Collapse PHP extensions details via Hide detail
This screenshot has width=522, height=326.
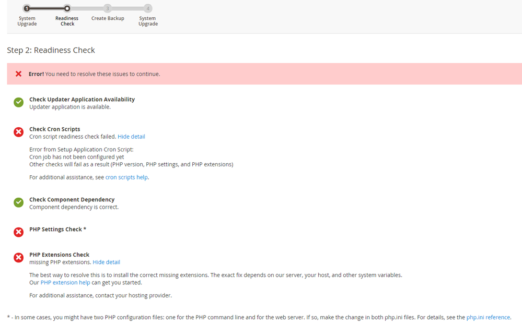pos(106,262)
